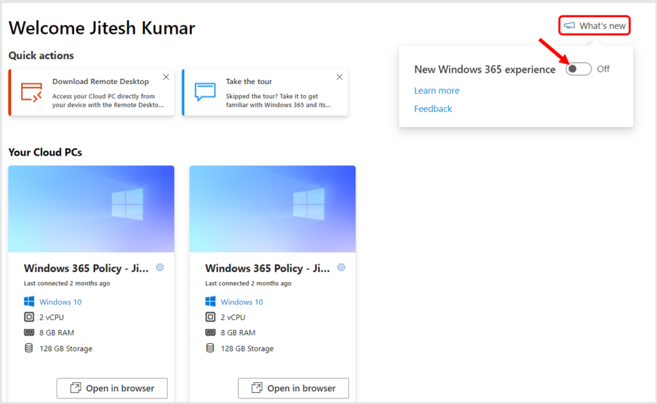This screenshot has width=657, height=404.
Task: Click the second Cloud PC's Open in browser button
Action: 293,388
